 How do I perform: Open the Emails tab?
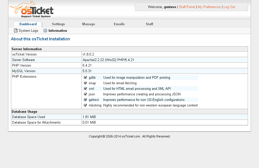click(x=119, y=24)
